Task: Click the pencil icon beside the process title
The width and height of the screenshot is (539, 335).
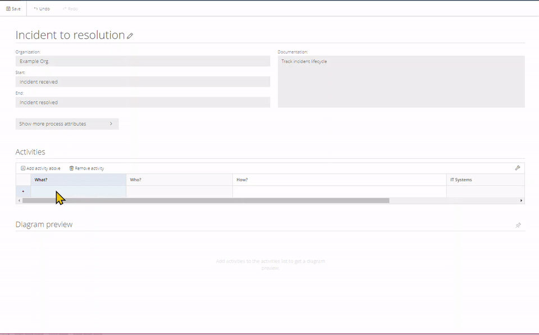Action: pos(130,36)
